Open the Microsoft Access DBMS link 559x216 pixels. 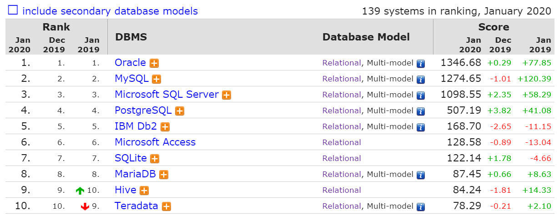coord(155,142)
